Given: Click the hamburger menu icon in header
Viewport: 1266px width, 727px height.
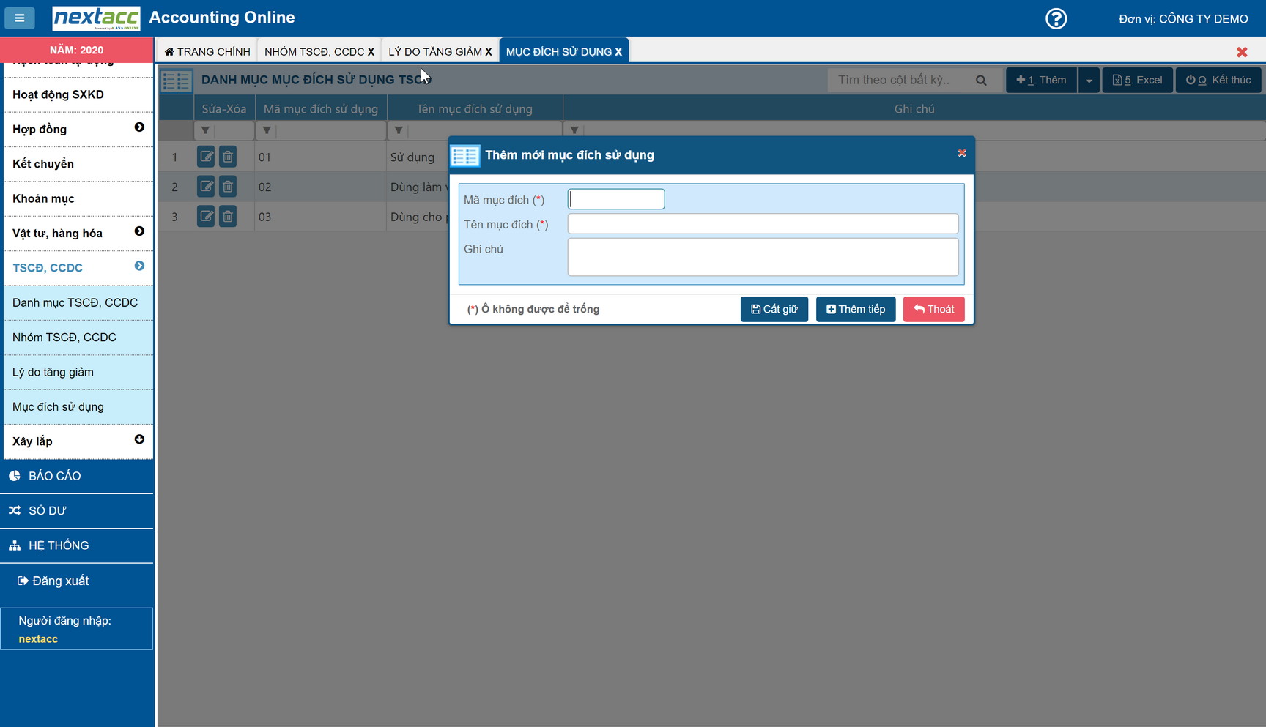Looking at the screenshot, I should coord(20,18).
